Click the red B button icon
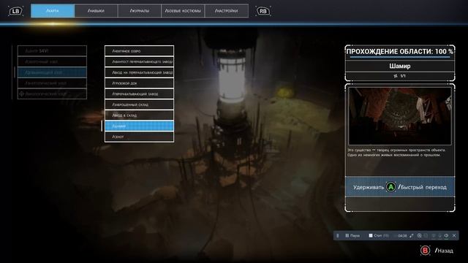Viewport: 468px width, 263px height. click(x=425, y=251)
